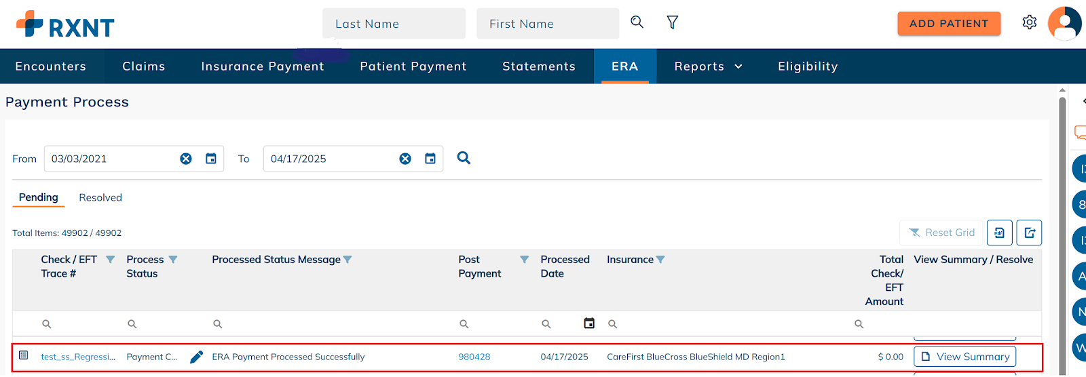
Task: Switch to the Resolved tab
Action: 100,197
